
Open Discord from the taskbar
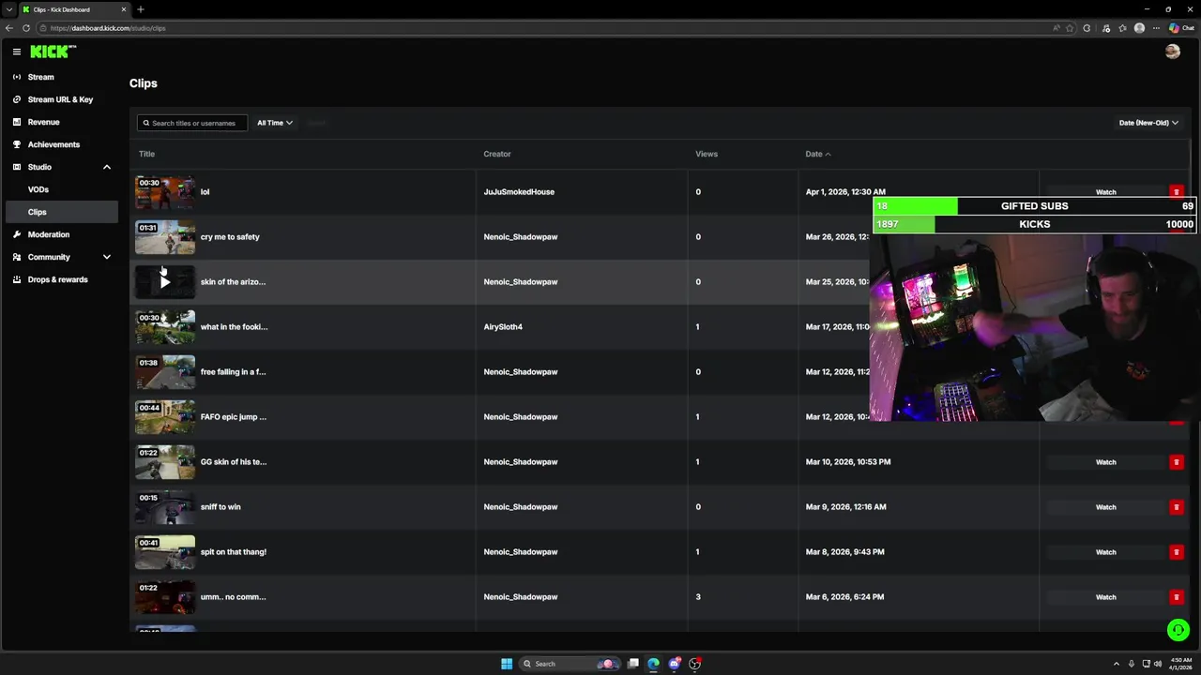[x=675, y=664]
